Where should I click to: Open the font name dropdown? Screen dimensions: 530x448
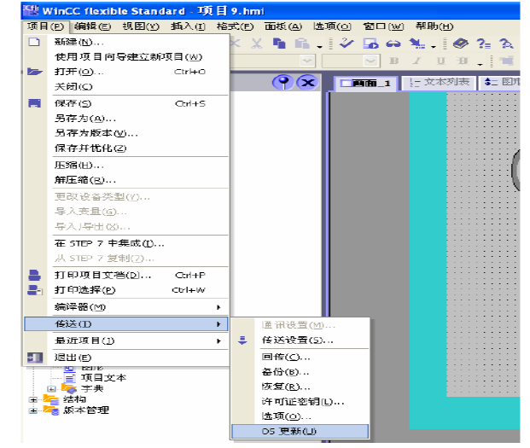point(307,61)
